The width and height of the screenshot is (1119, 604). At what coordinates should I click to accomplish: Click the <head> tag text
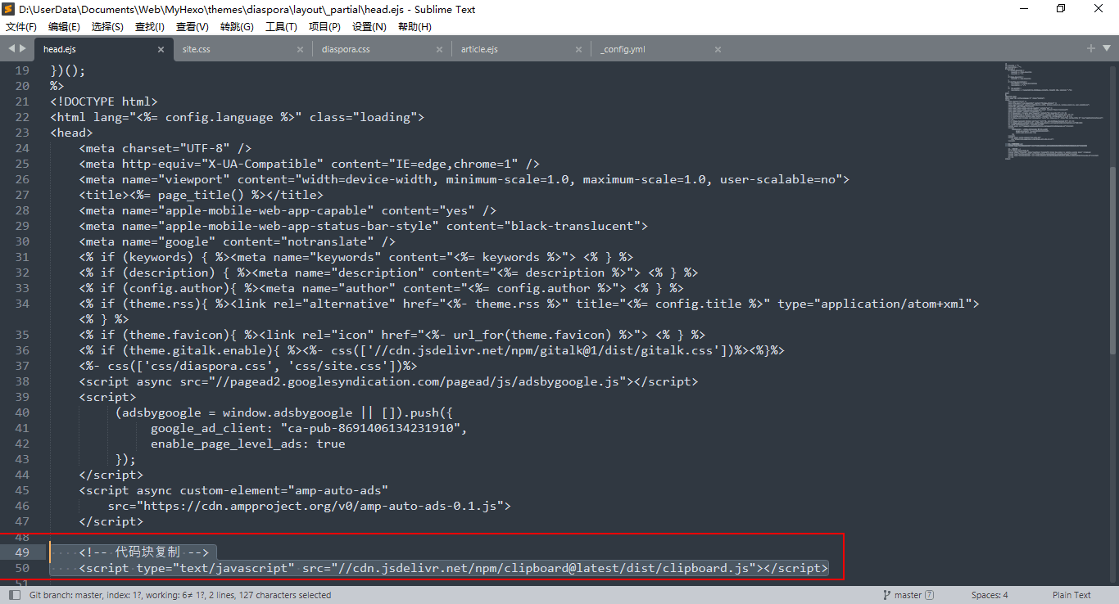click(71, 133)
